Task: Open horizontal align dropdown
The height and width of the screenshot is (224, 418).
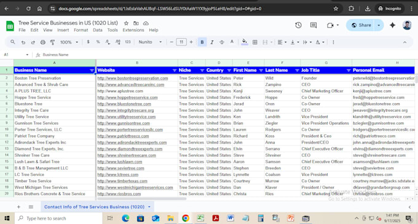Action: [282, 42]
